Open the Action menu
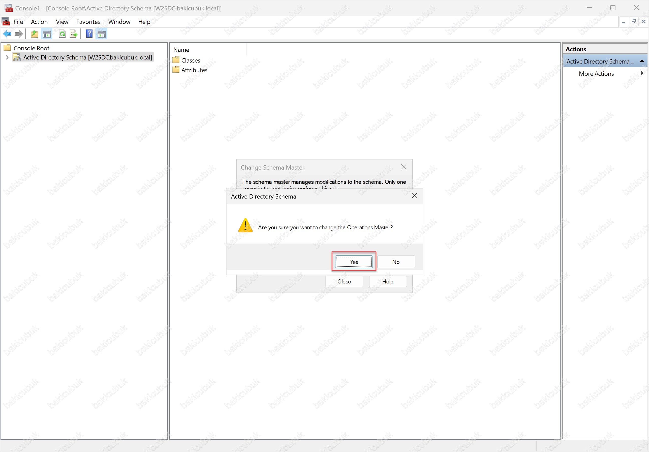 (x=39, y=22)
